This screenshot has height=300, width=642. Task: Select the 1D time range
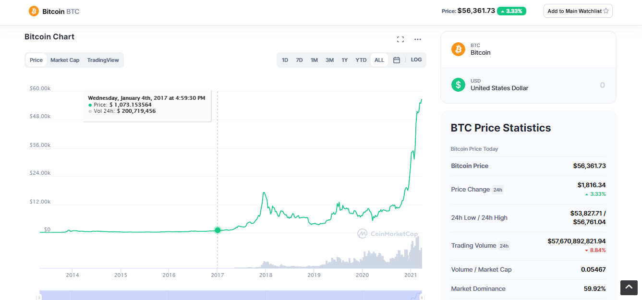(x=285, y=60)
